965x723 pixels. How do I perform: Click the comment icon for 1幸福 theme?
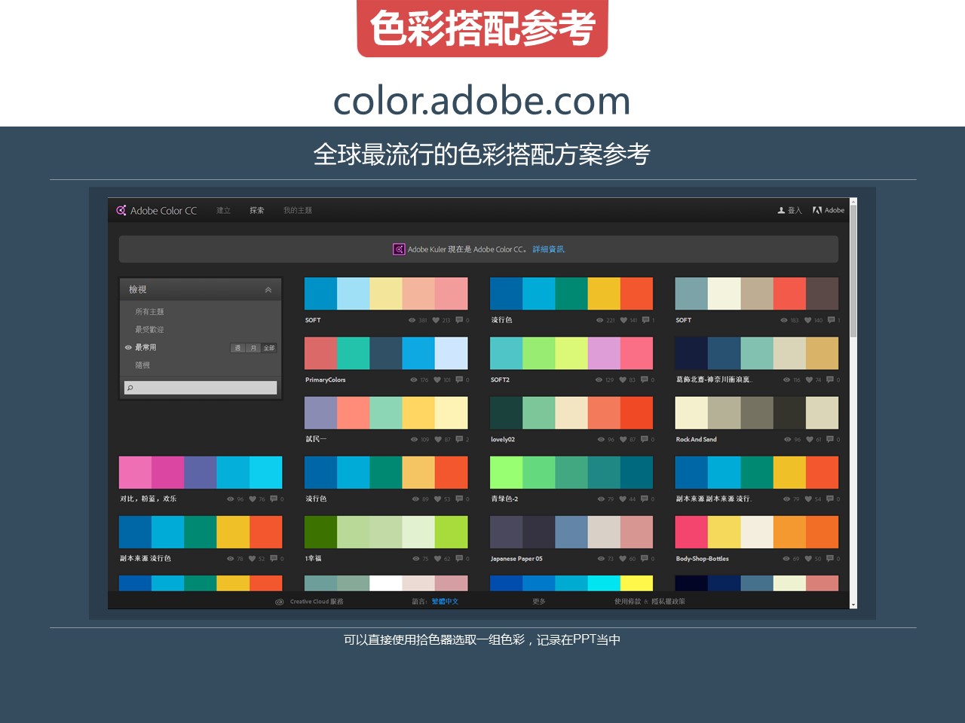(x=459, y=559)
